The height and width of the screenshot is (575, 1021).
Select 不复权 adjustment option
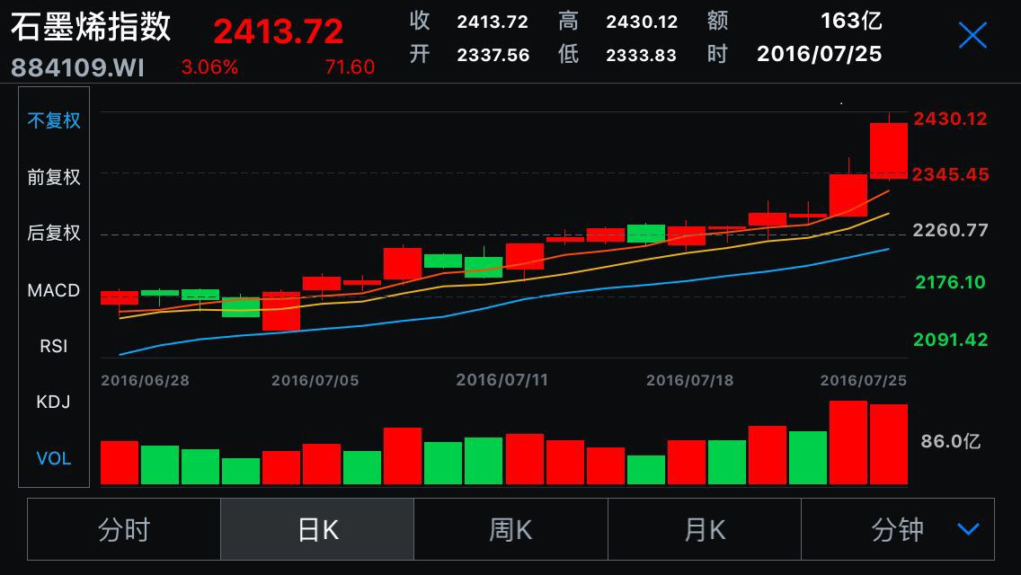click(x=54, y=120)
